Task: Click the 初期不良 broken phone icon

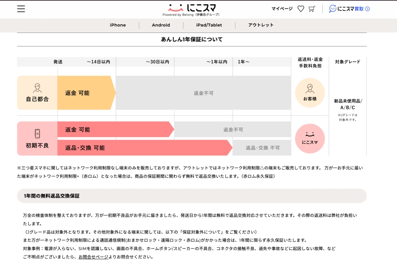Action: 37,133
